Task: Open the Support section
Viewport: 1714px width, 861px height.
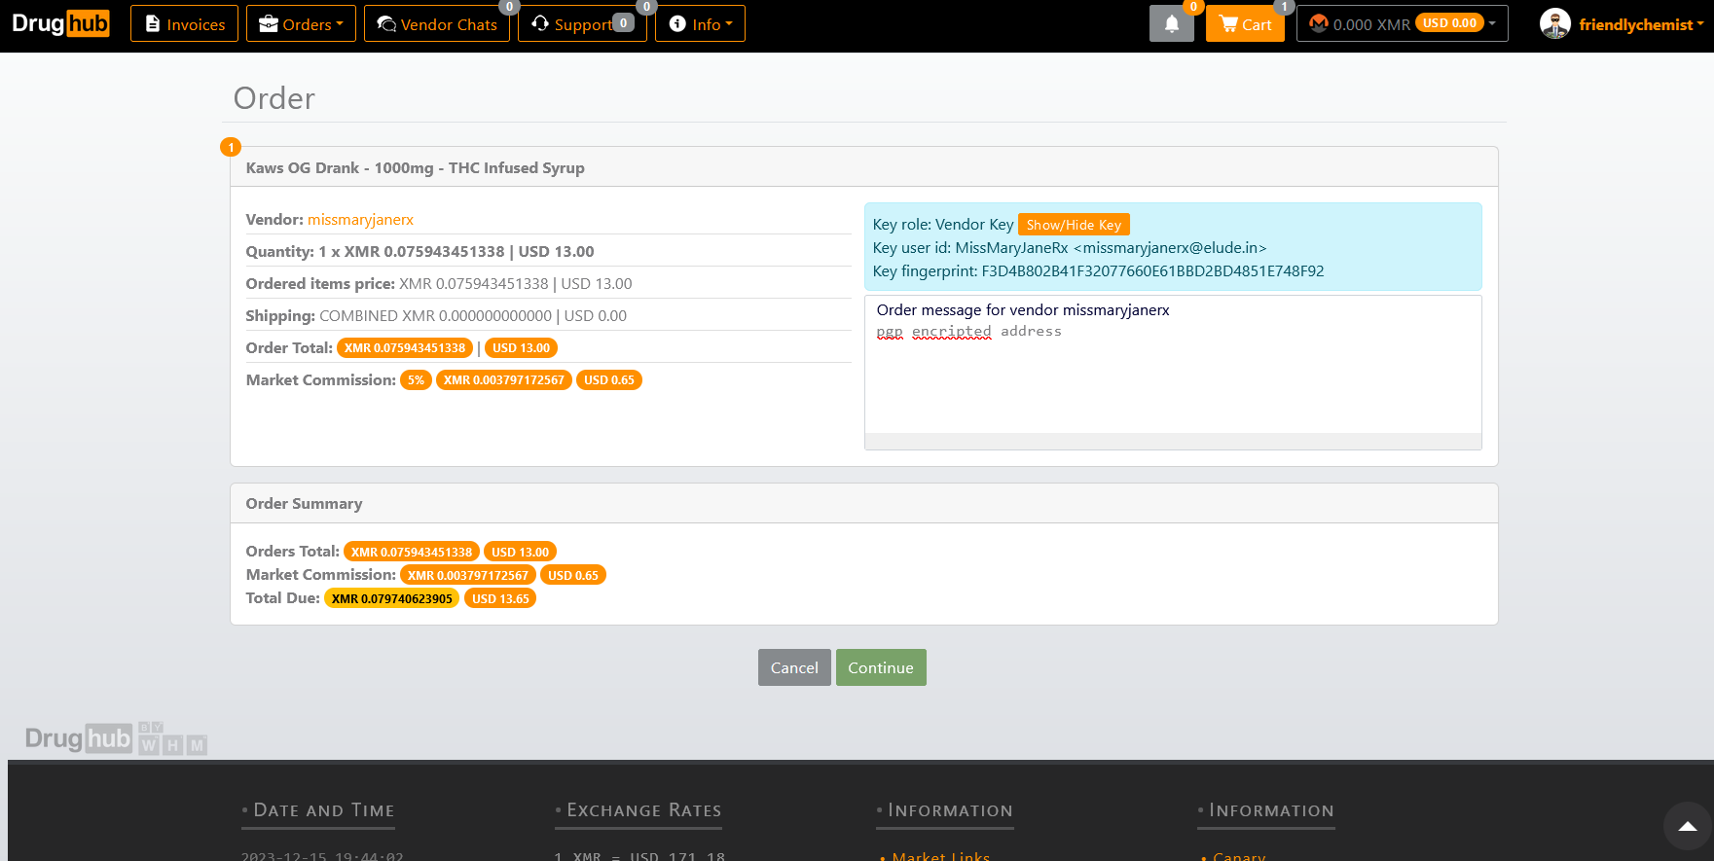Action: pos(582,23)
